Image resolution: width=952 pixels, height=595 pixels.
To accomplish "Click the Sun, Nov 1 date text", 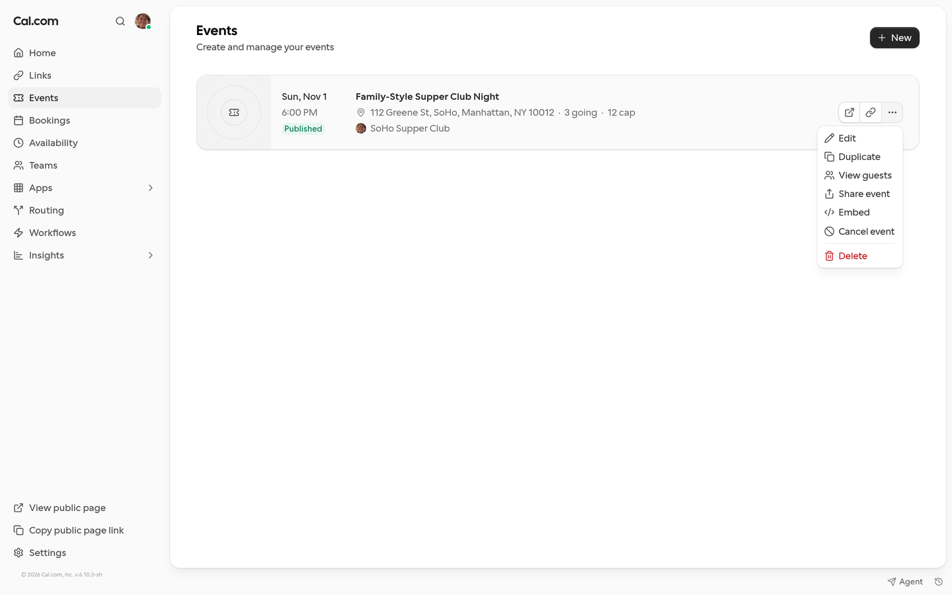I will (304, 97).
